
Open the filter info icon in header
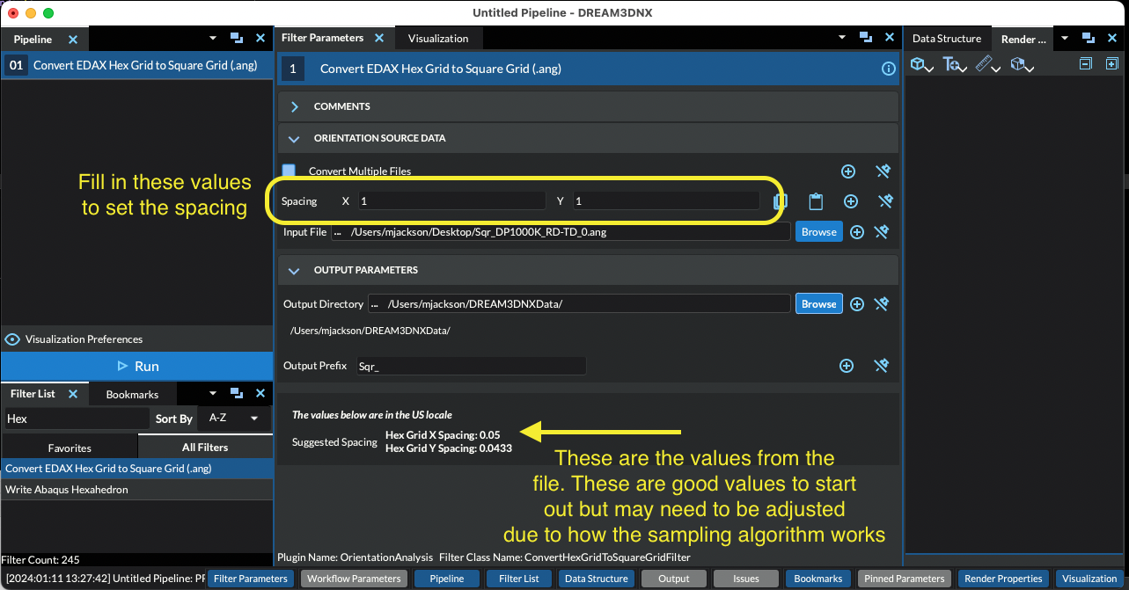[888, 69]
